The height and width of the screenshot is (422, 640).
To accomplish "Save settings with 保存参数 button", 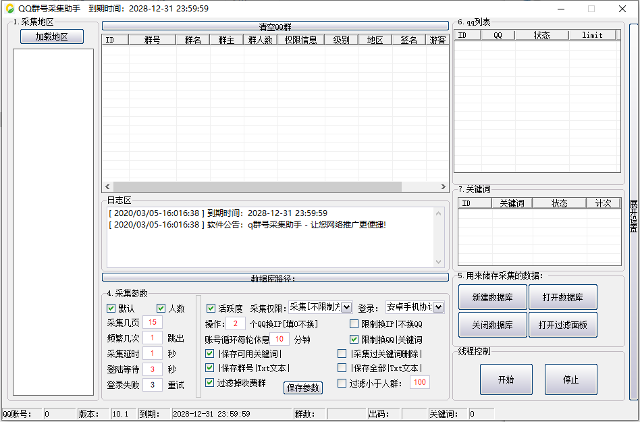I will pos(303,388).
